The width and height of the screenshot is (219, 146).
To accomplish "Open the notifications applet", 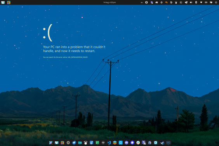I will coord(211,2).
